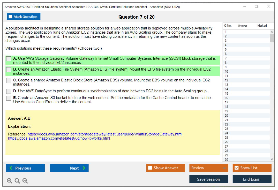278x190 pixels.
Task: Go back to Previous question
Action: [x=25, y=168]
